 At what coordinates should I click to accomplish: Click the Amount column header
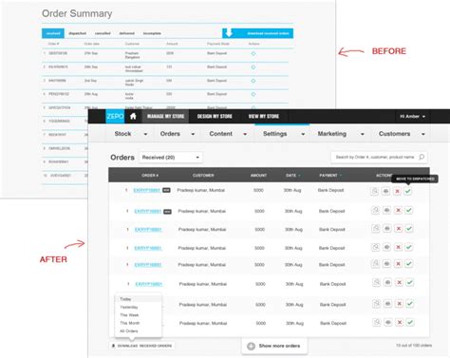point(258,175)
